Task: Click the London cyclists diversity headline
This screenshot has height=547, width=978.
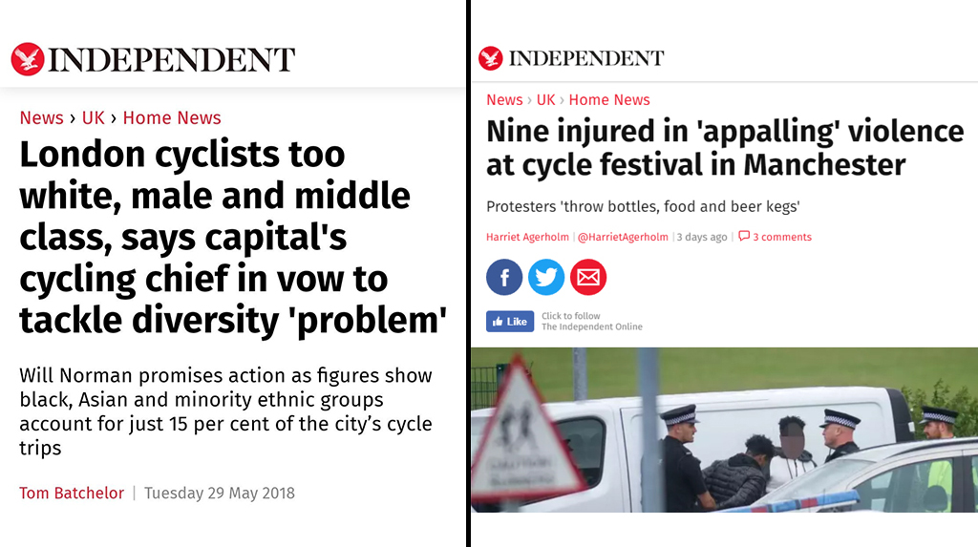Action: point(233,238)
